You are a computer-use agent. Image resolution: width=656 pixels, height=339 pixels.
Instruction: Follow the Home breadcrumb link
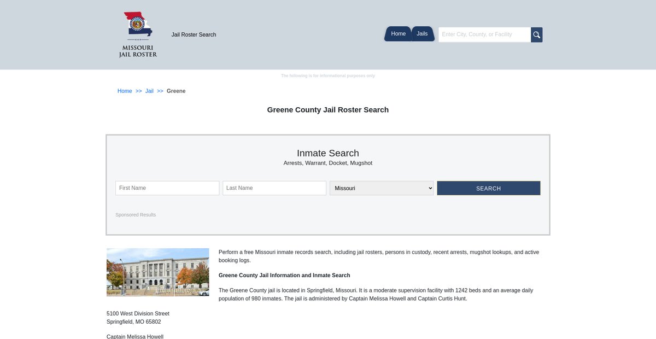[x=125, y=91]
